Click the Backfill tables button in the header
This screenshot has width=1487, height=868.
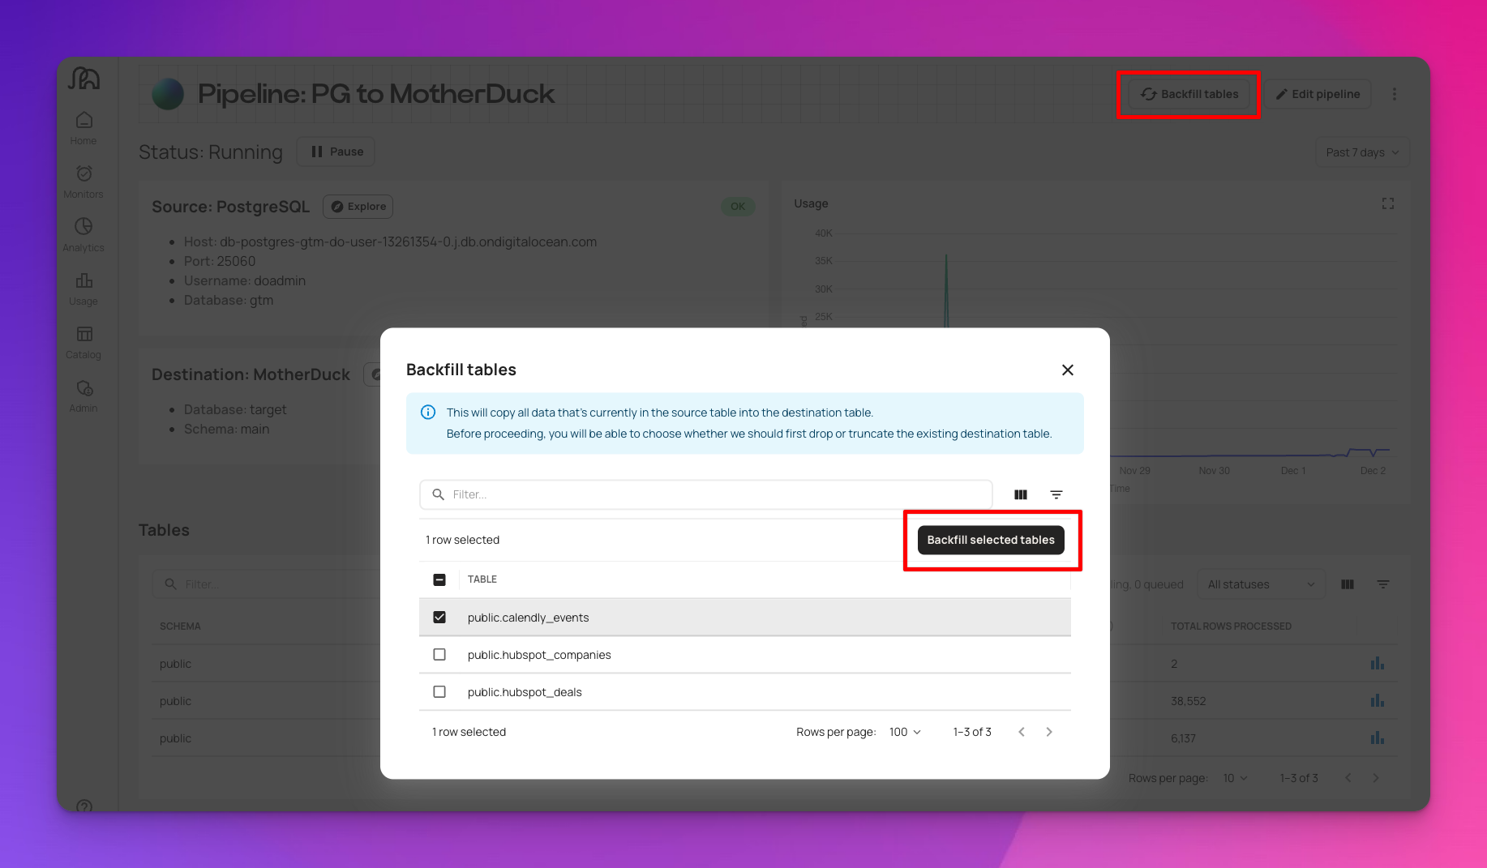click(x=1189, y=94)
